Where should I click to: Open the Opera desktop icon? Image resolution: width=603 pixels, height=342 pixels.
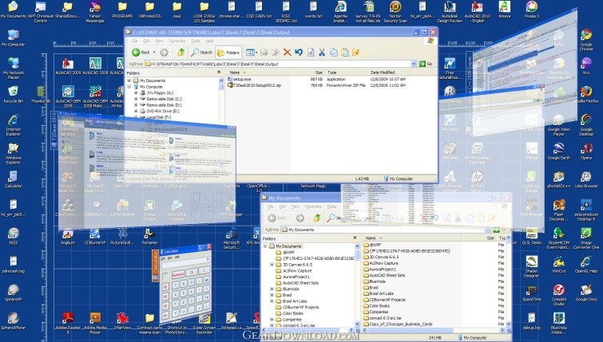(x=586, y=151)
